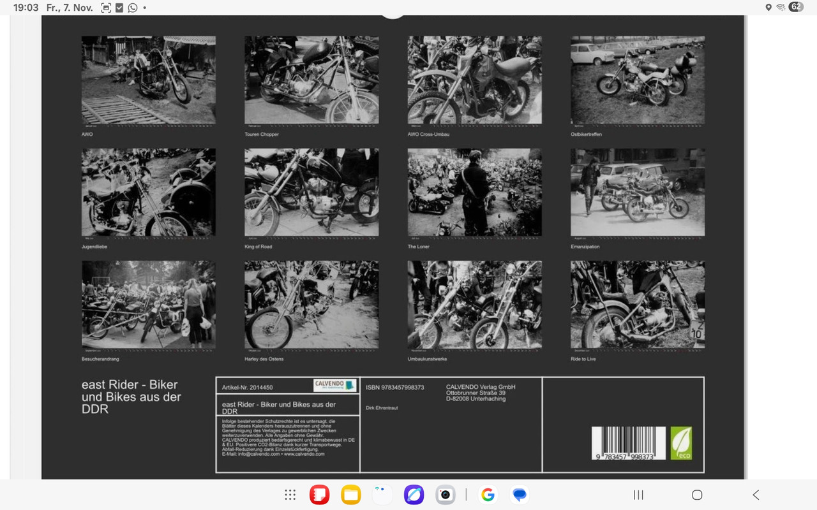Click the 'Ostbikertreffen' caption text

586,135
